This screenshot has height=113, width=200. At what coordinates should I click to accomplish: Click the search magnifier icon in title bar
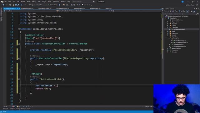click(94, 2)
